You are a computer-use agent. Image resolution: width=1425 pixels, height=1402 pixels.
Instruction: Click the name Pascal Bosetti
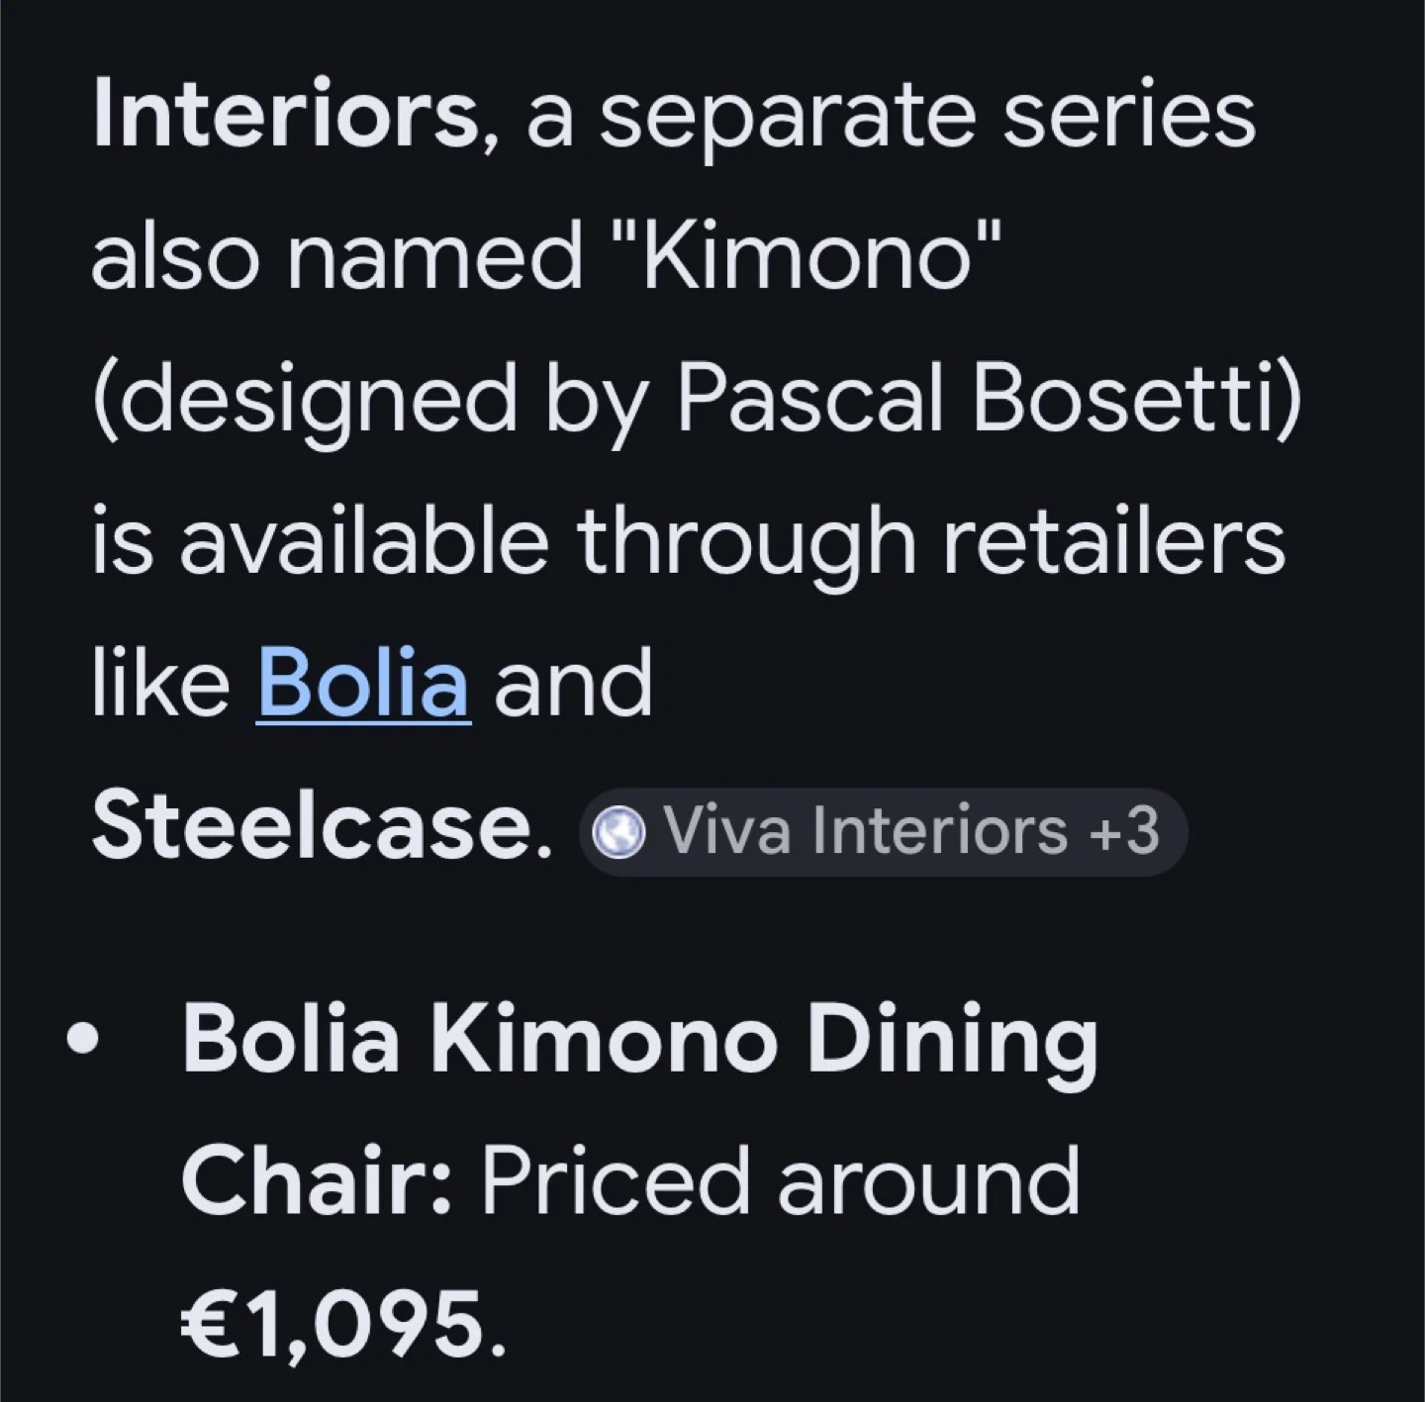point(985,400)
